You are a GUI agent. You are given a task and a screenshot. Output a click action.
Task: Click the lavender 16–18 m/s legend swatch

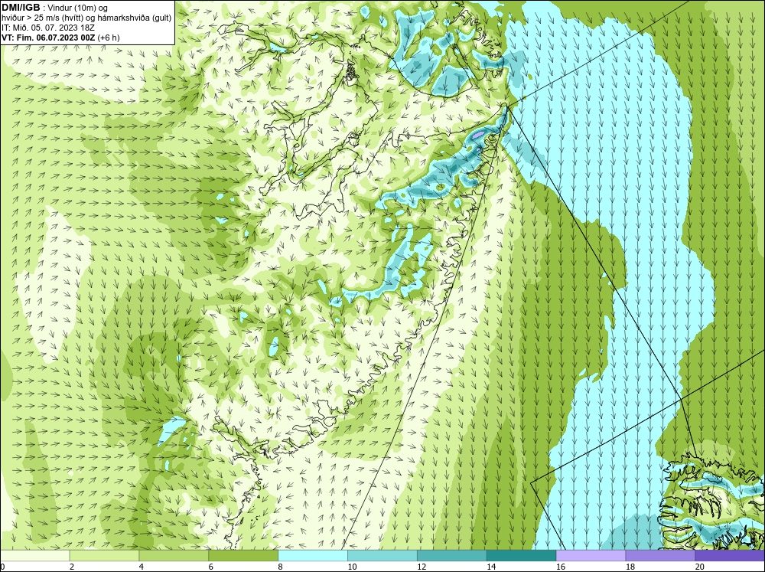591,556
